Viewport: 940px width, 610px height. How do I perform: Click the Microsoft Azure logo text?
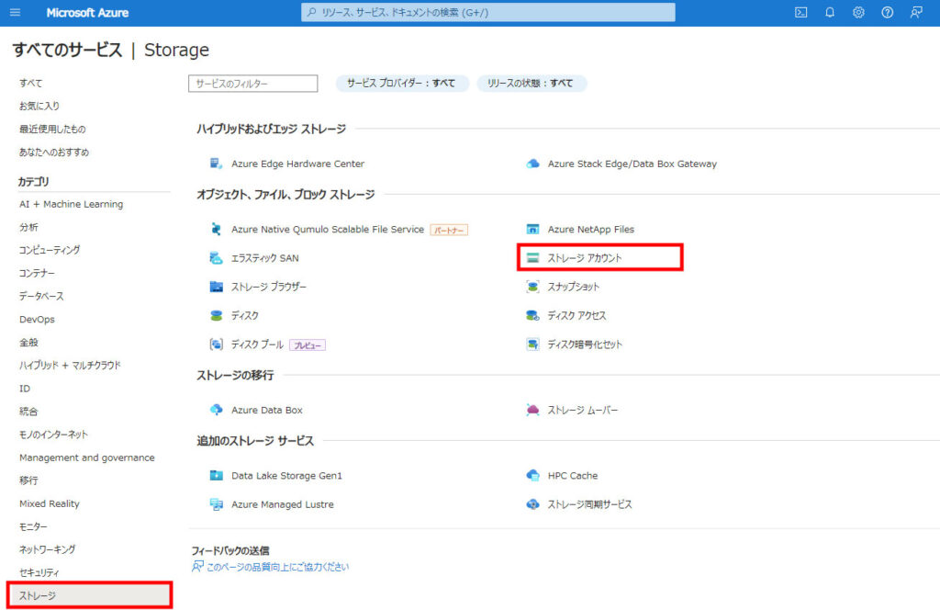click(x=87, y=13)
